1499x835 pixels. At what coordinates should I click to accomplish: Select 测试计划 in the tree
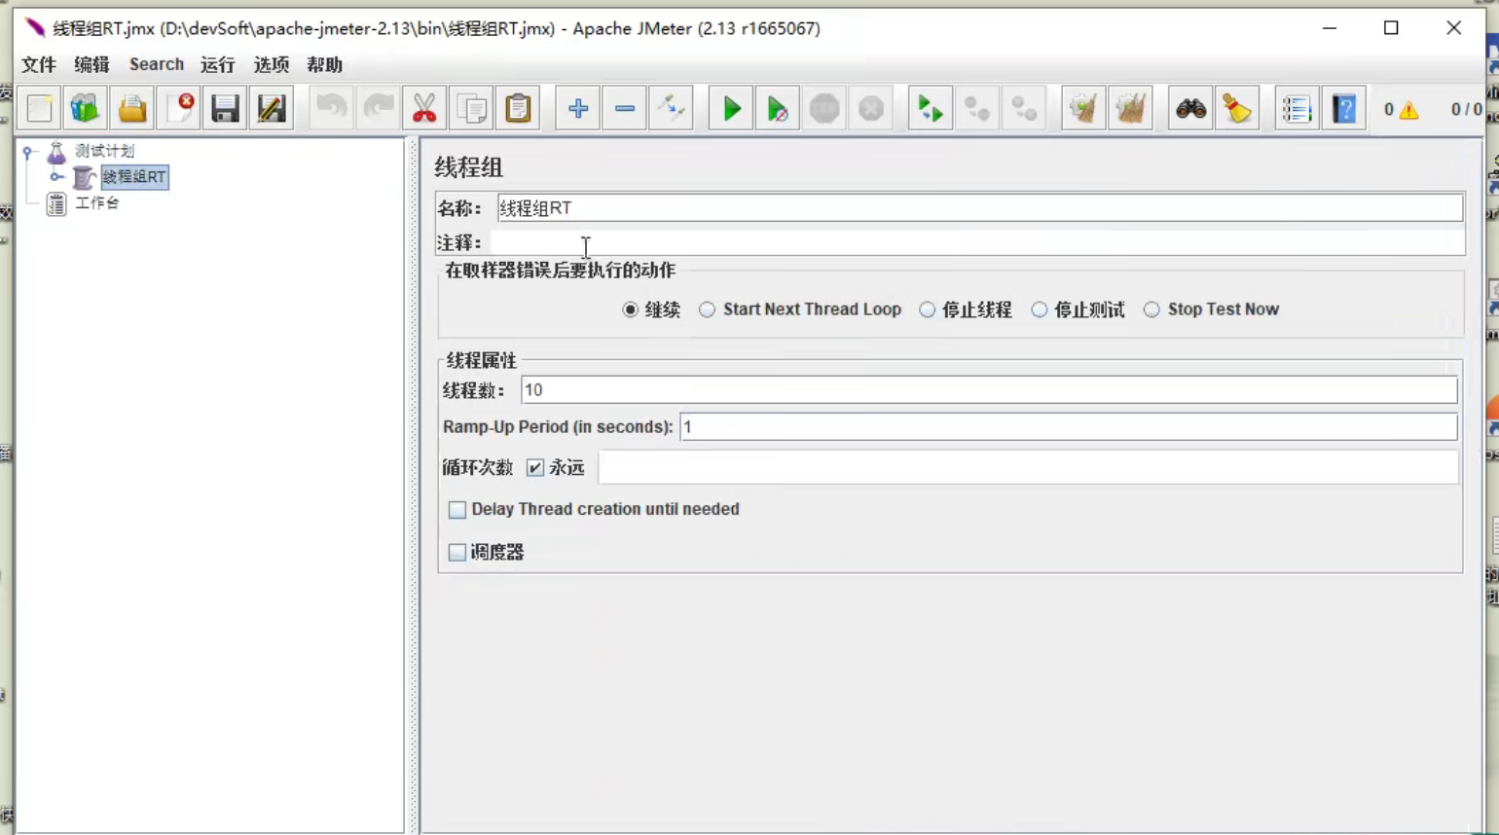105,151
